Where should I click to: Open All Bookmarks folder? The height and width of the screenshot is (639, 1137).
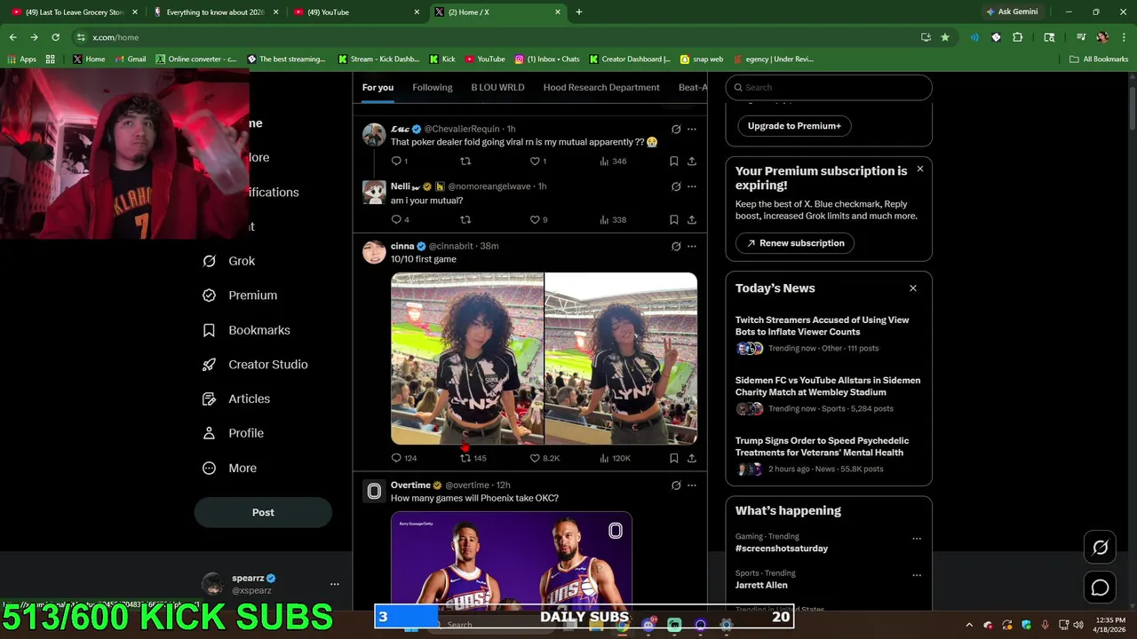1099,59
